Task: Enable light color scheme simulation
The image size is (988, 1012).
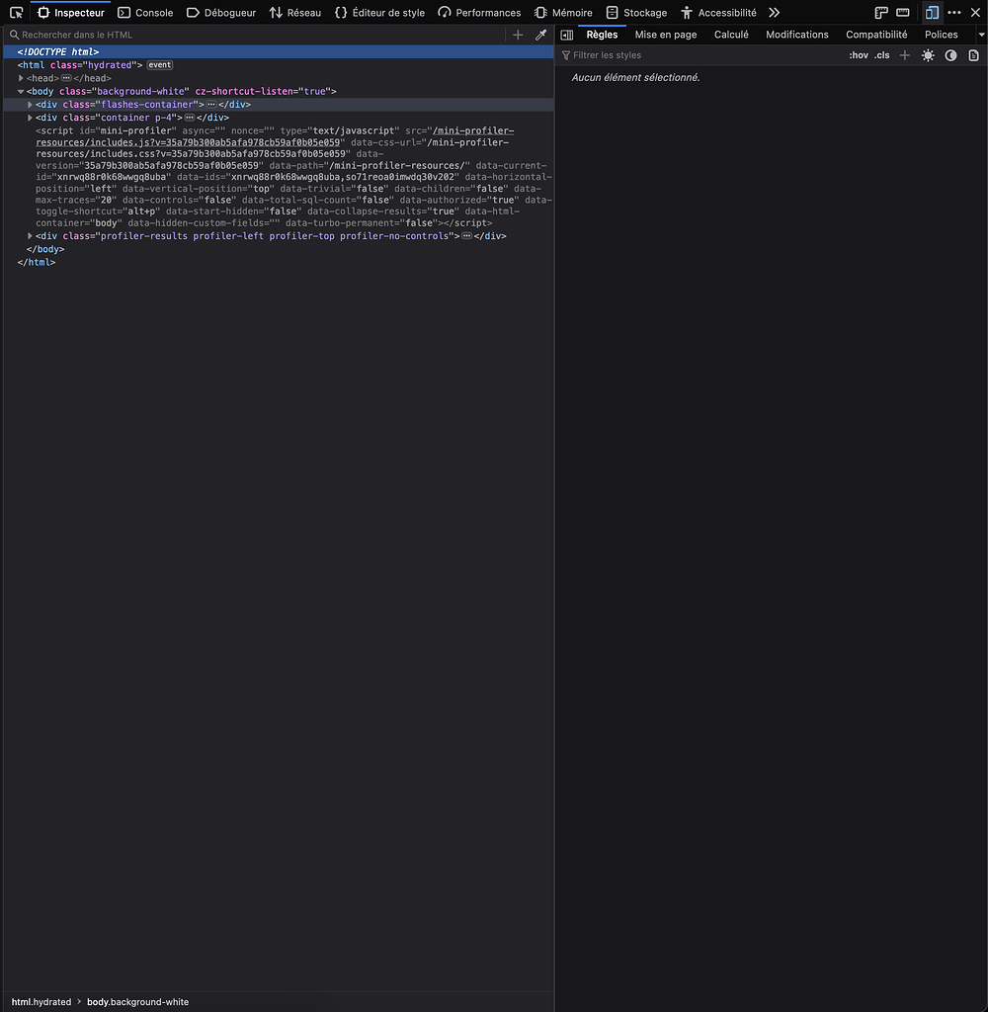Action: [928, 55]
